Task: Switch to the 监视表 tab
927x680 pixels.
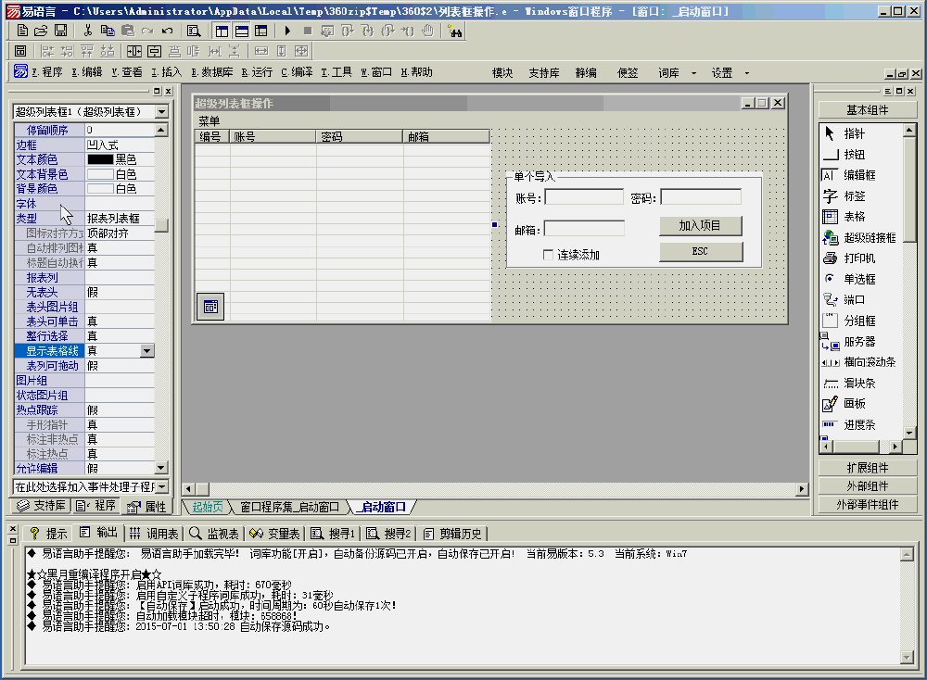Action: (x=215, y=534)
